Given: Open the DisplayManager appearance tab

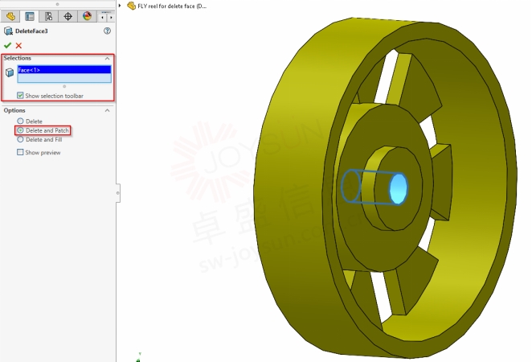Looking at the screenshot, I should (86, 16).
